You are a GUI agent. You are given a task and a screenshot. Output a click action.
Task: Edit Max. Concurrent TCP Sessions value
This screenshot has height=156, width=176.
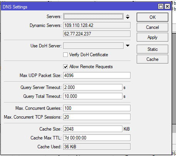click(97, 117)
